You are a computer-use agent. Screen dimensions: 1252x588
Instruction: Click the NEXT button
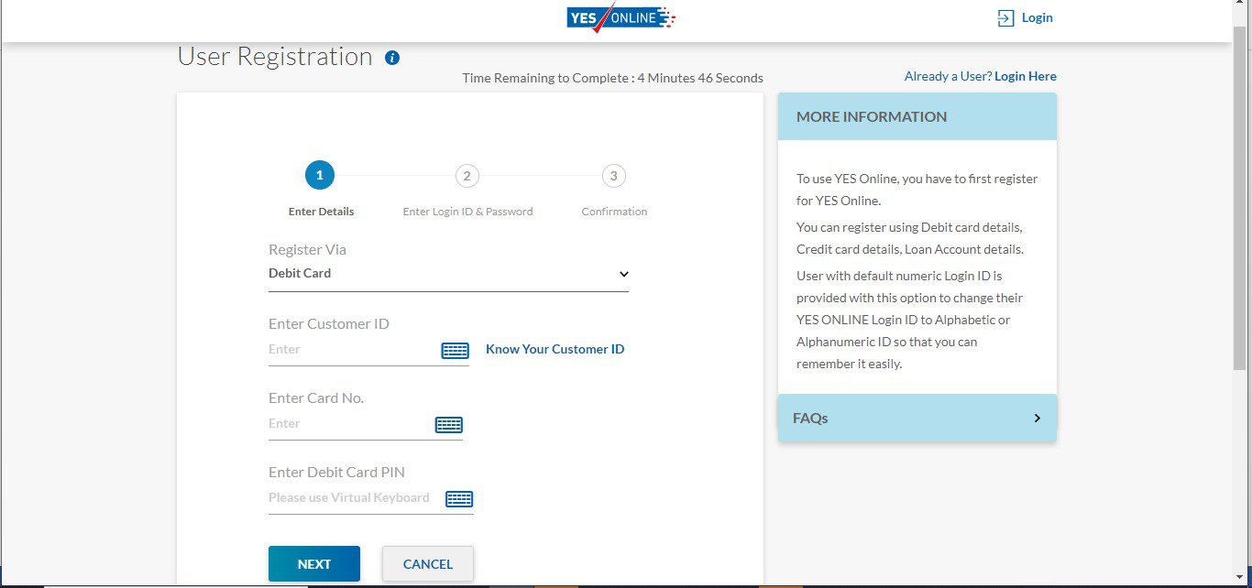click(314, 564)
